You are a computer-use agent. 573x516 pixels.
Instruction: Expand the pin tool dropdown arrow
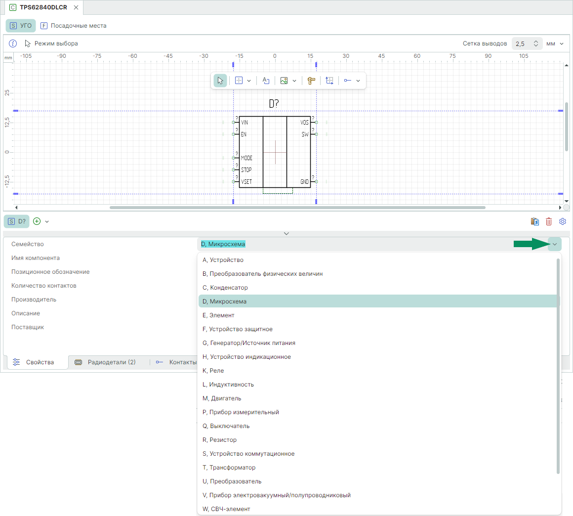358,81
